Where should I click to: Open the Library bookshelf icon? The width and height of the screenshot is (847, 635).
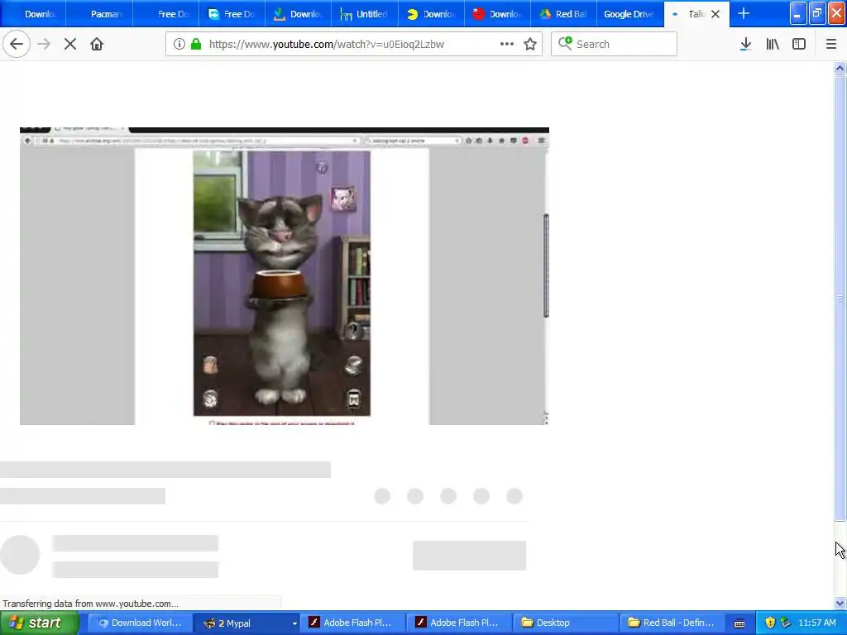(773, 45)
